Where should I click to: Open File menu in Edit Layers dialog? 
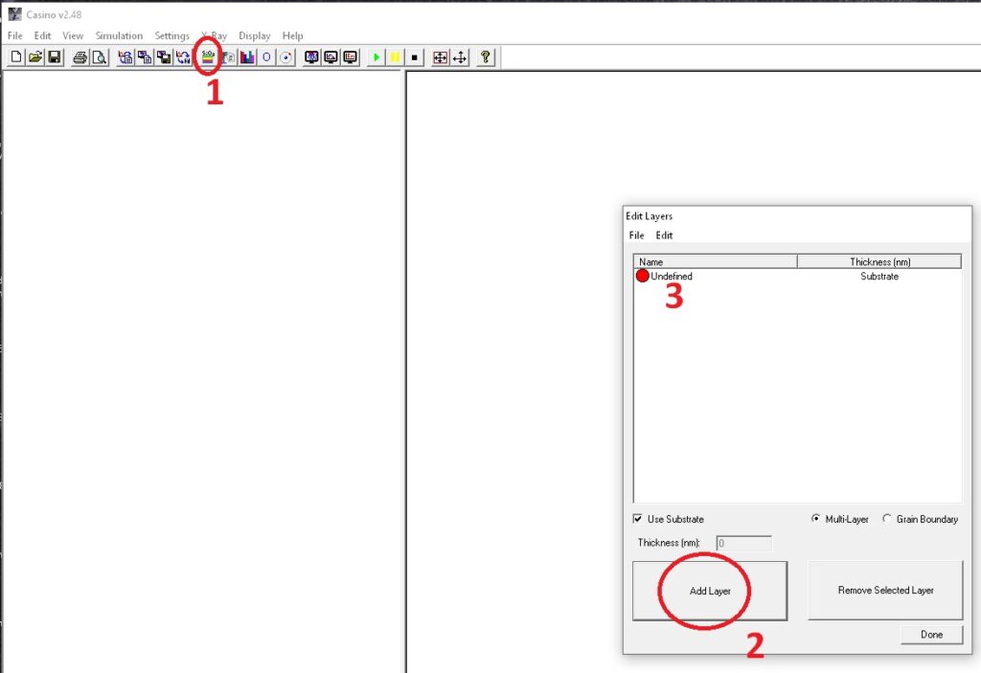[636, 236]
